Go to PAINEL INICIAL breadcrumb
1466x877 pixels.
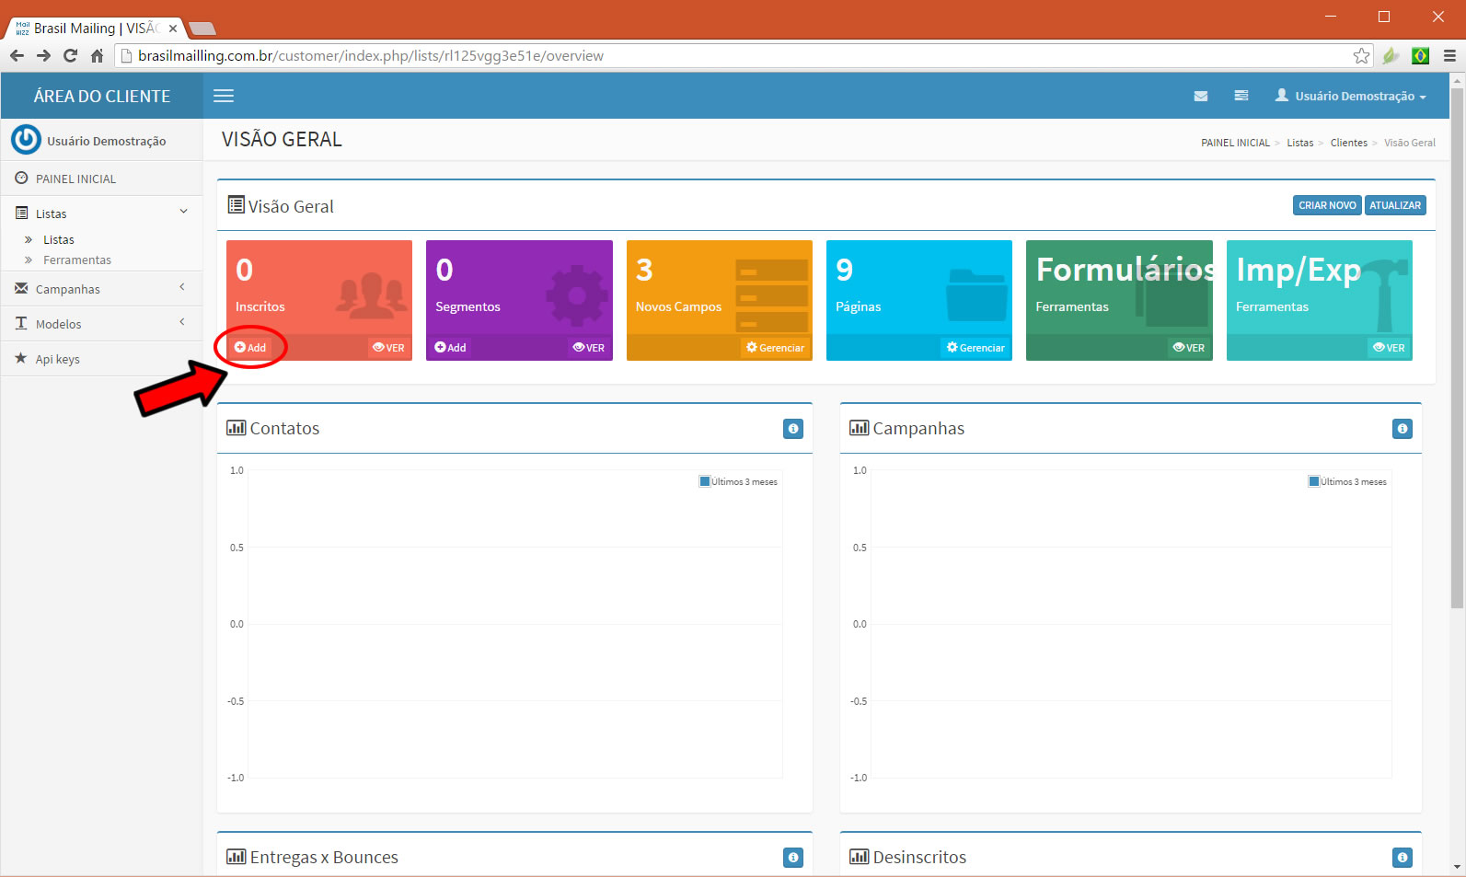[1235, 143]
